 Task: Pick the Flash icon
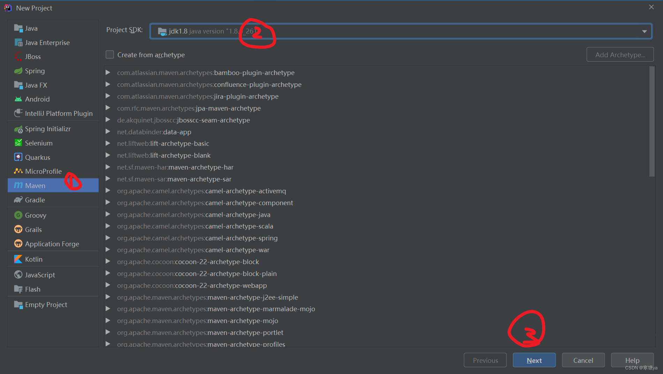pyautogui.click(x=18, y=289)
